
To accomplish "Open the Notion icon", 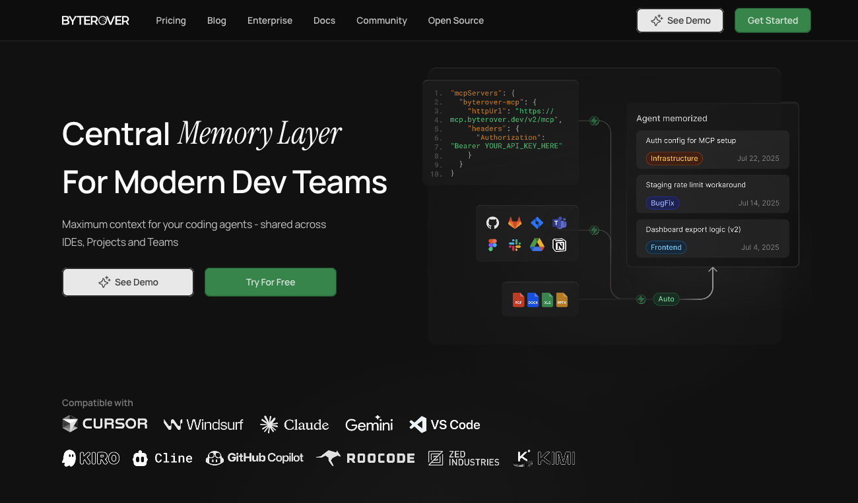I will tap(559, 245).
